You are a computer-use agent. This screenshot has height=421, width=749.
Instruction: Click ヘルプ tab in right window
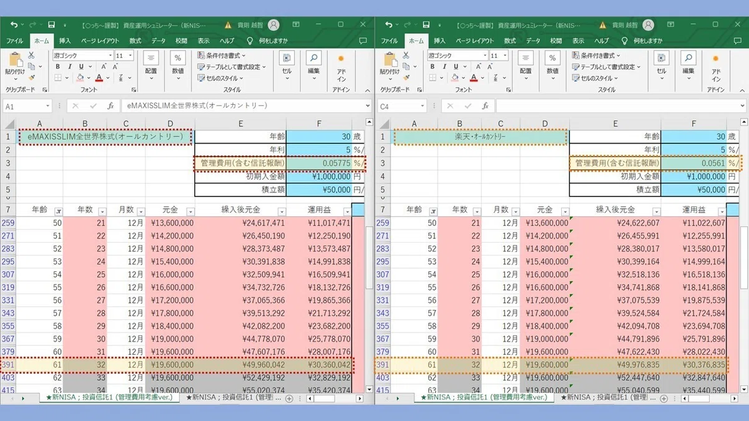601,41
